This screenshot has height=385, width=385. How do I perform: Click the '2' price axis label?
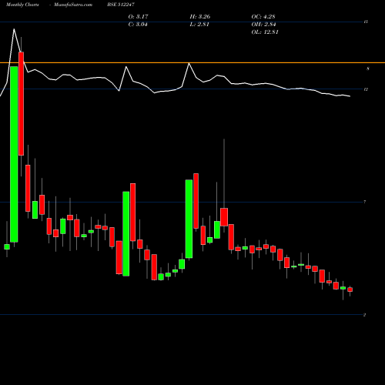tap(364, 315)
